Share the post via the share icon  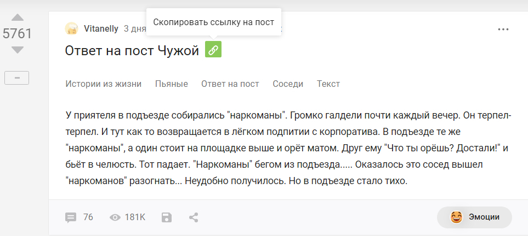point(194,217)
